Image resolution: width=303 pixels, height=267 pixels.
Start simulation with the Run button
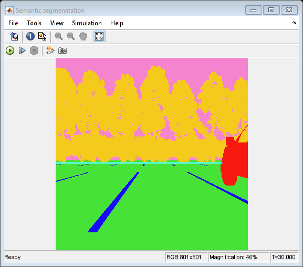pyautogui.click(x=10, y=50)
